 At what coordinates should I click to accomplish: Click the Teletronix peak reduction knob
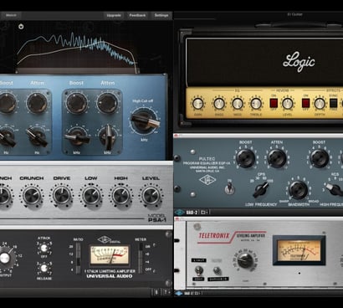coord(245,260)
